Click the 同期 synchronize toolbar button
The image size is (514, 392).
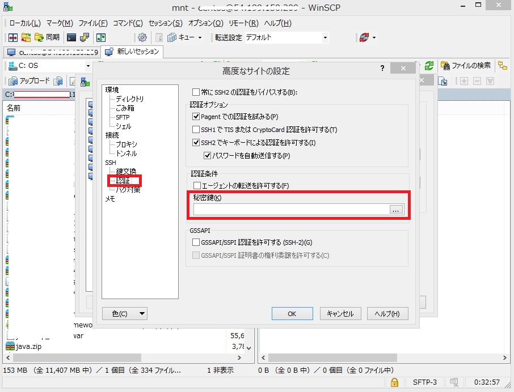pos(47,37)
